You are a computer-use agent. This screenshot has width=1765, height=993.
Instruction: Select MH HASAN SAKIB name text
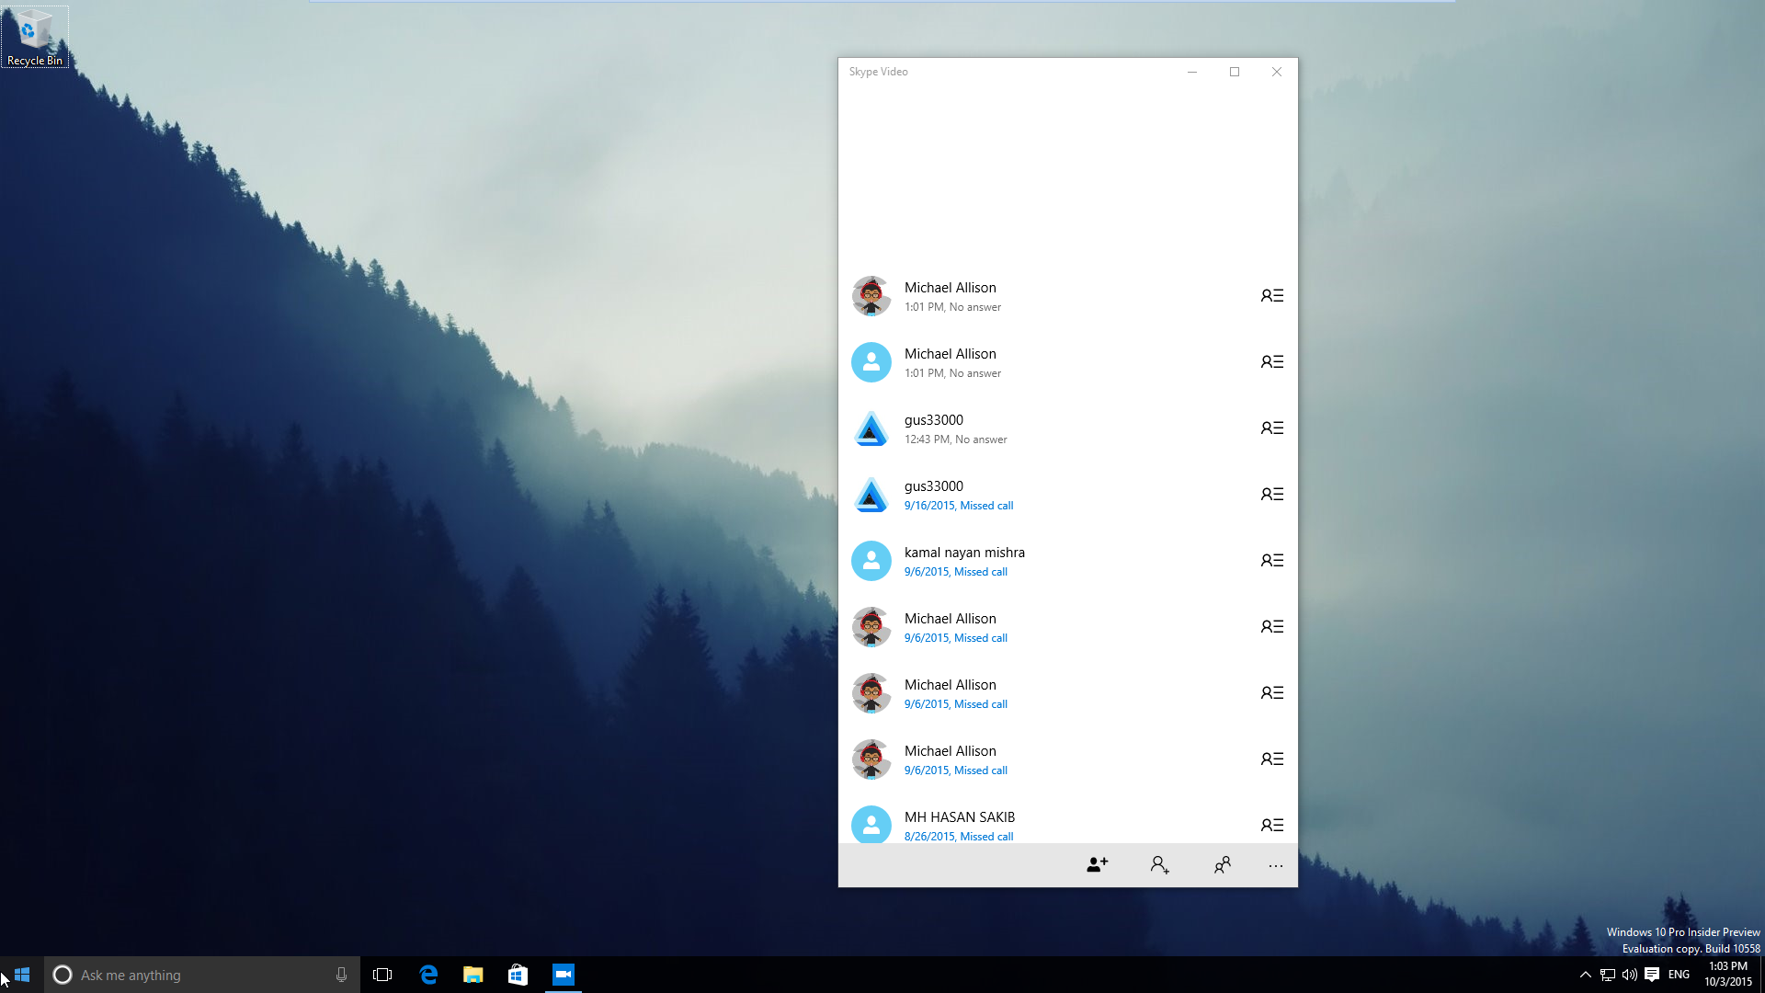tap(959, 816)
